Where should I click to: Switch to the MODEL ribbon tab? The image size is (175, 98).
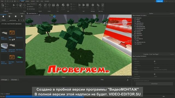click(27, 1)
